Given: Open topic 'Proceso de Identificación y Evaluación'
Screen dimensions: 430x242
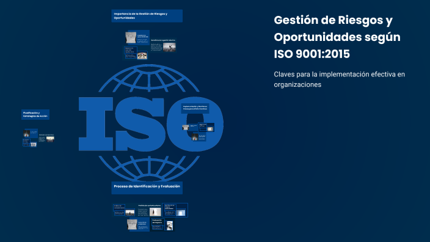Looking at the screenshot, I should tap(147, 188).
